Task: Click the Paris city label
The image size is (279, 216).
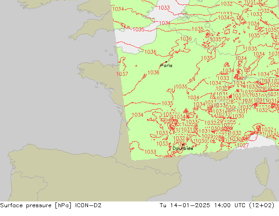Action: click(166, 66)
